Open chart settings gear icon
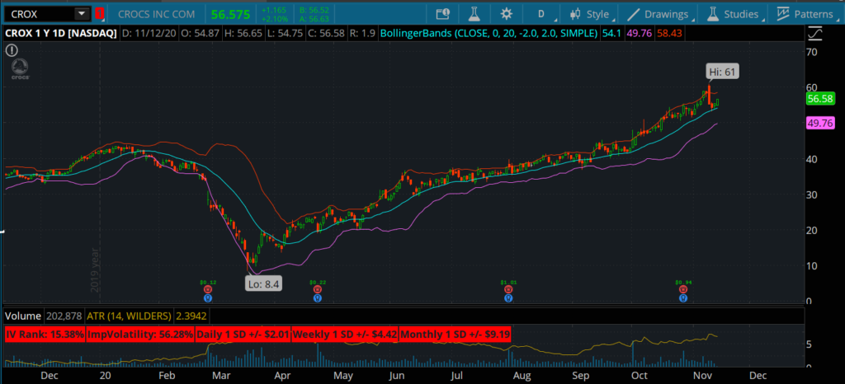The height and width of the screenshot is (384, 845). click(x=506, y=14)
